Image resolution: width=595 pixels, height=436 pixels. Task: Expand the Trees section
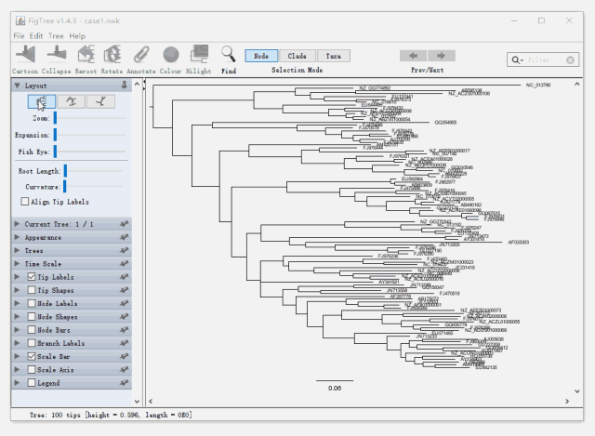[17, 251]
